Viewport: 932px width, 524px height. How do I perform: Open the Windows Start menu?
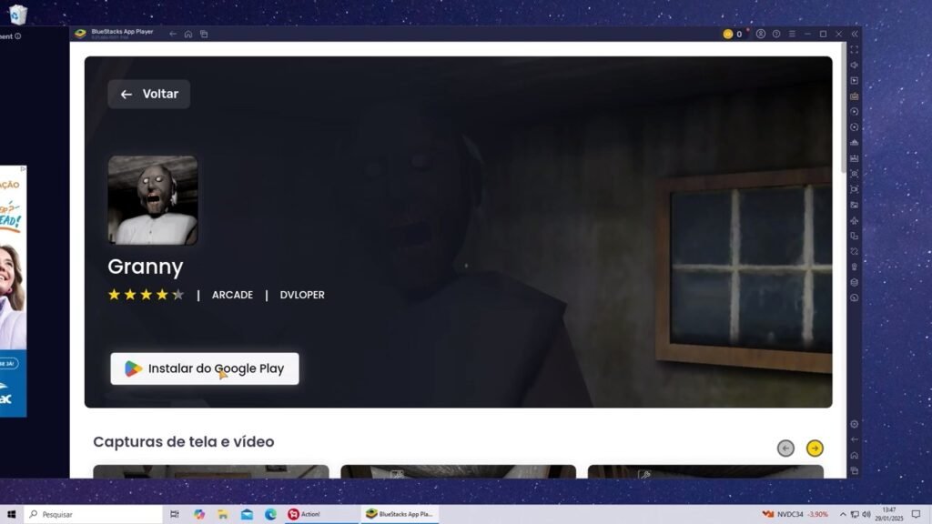11,514
